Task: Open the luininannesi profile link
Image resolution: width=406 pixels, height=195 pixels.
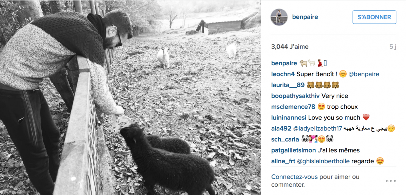Action: [x=289, y=118]
